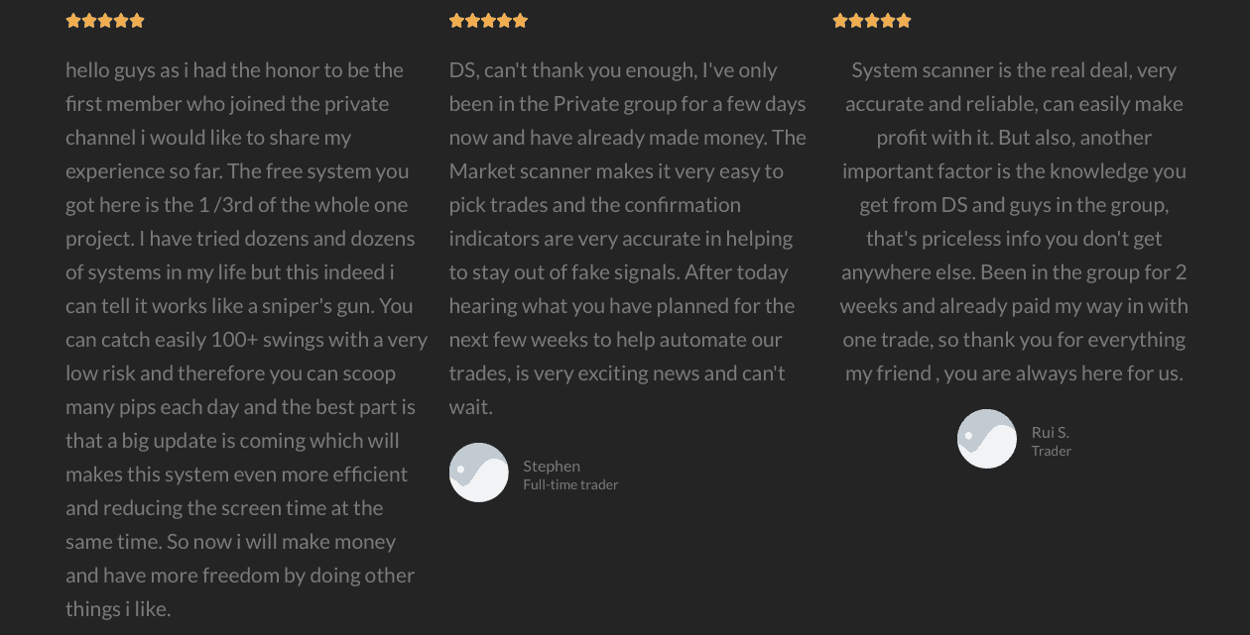The width and height of the screenshot is (1250, 635).
Task: Click the "Full-time trader" label
Action: coord(570,484)
